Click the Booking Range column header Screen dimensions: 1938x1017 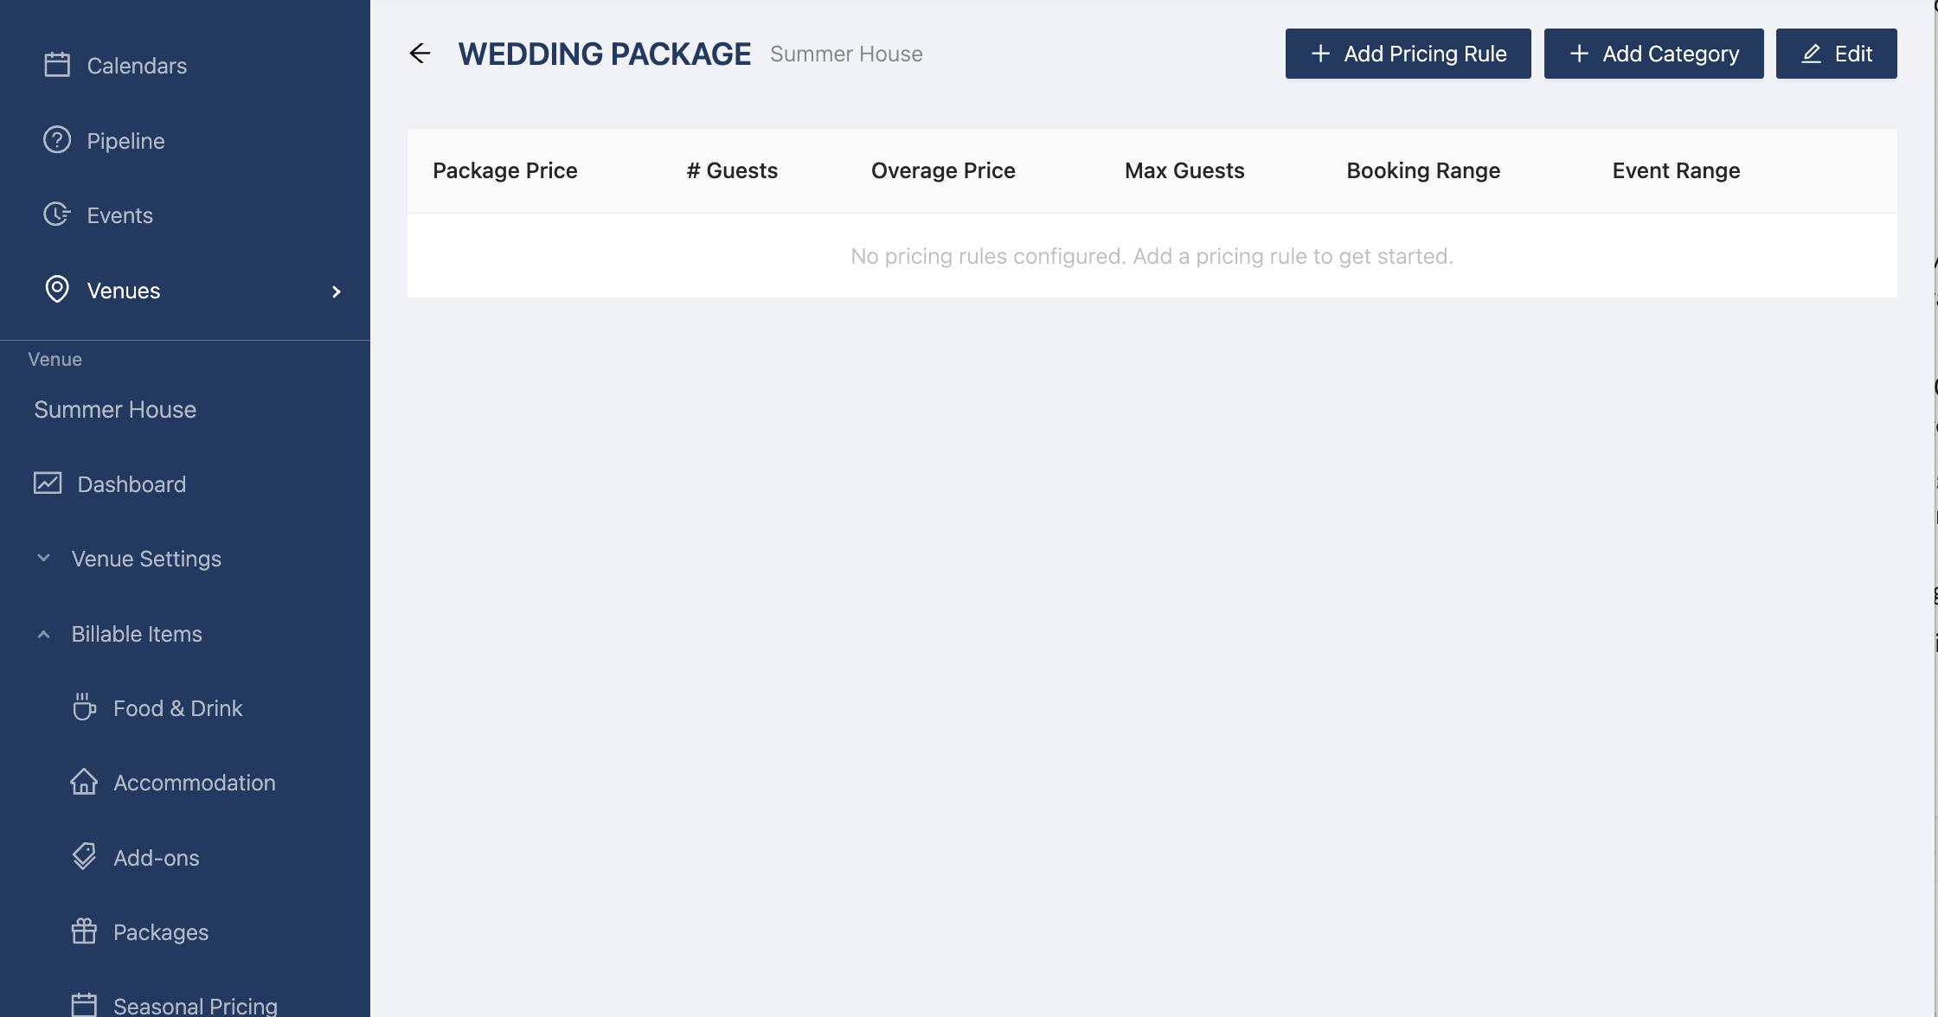tap(1423, 170)
